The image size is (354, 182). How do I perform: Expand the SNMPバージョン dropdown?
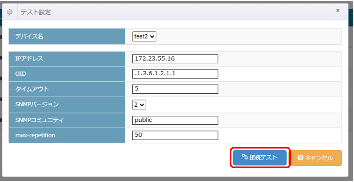click(x=139, y=105)
